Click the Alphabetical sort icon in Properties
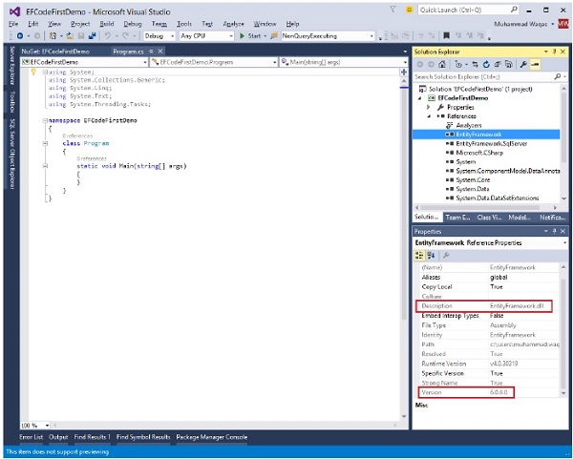573x459 pixels. click(431, 256)
